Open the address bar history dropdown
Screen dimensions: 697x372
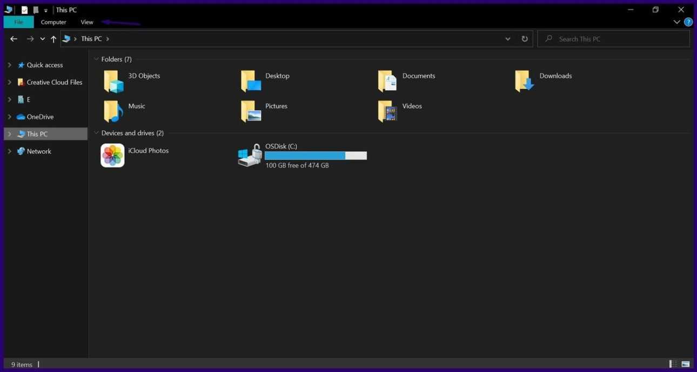507,39
